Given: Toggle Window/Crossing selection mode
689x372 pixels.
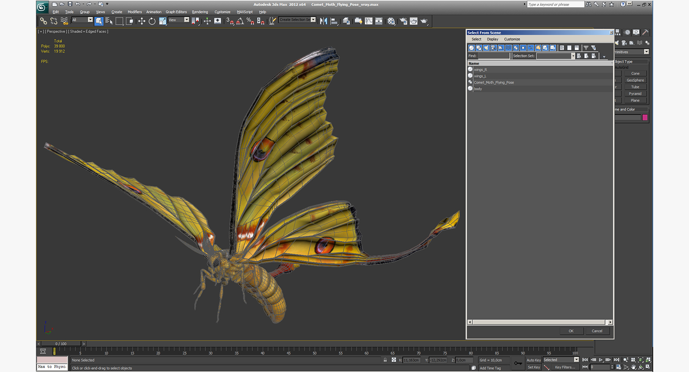Looking at the screenshot, I should [x=130, y=21].
